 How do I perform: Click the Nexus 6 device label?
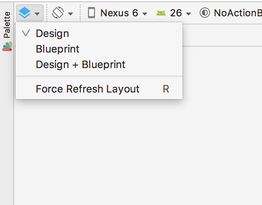[119, 13]
